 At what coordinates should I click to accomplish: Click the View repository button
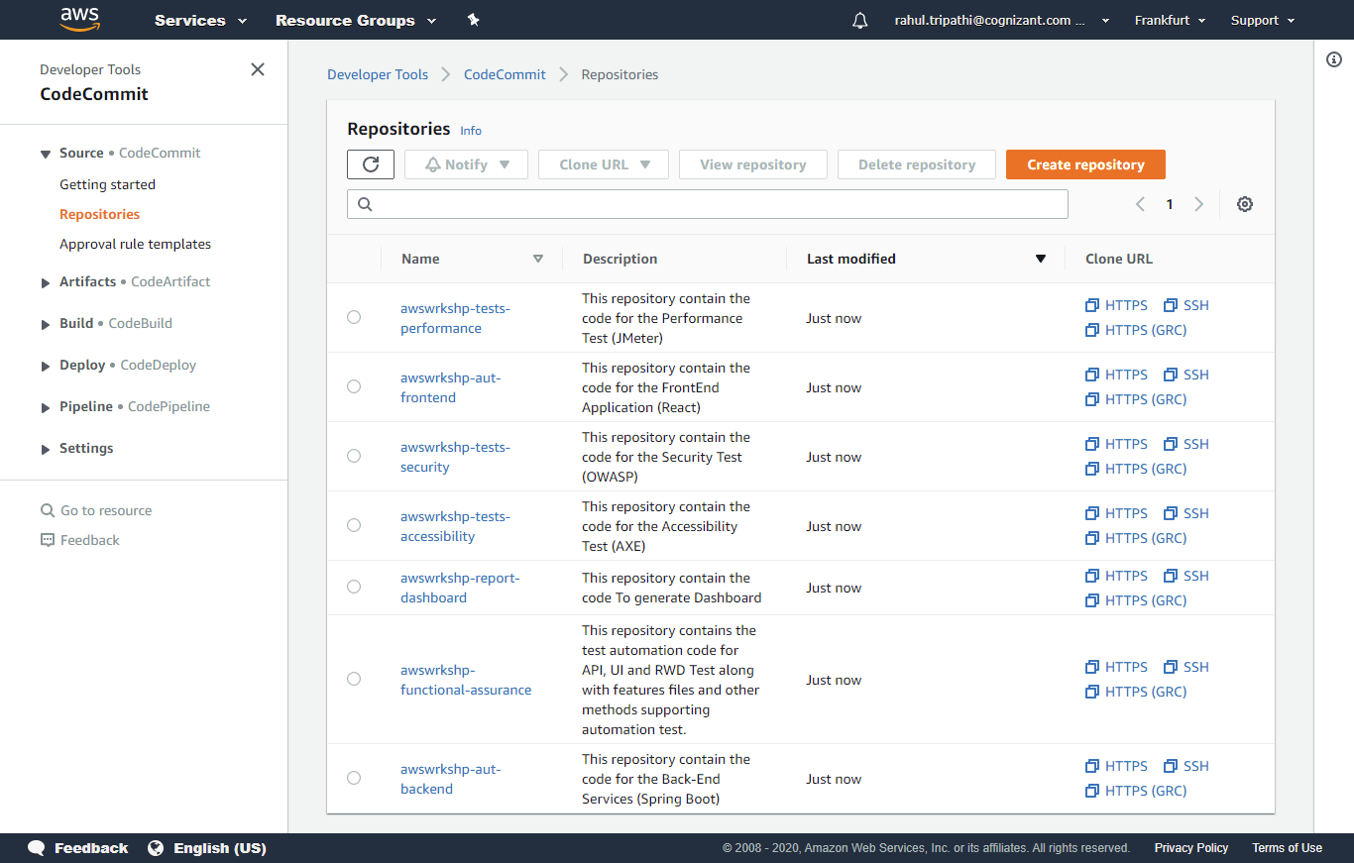(x=753, y=164)
